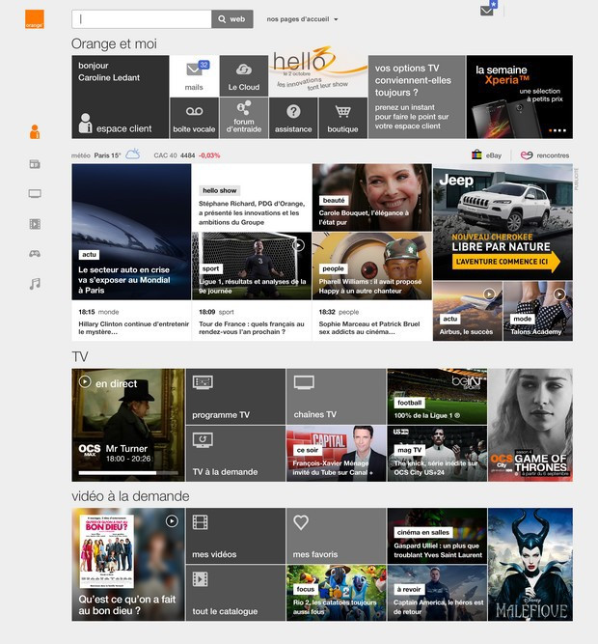Open the espace client link

pos(115,124)
